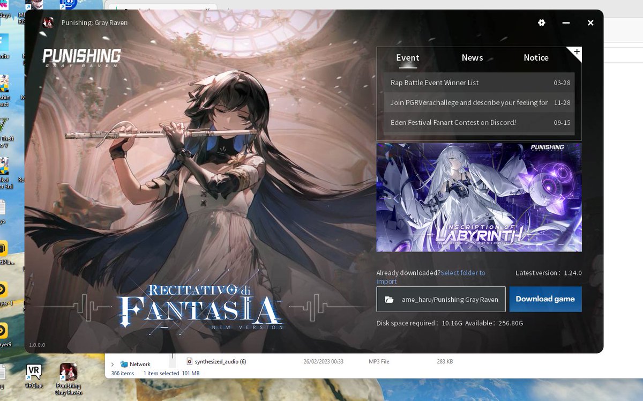Click folder icon in install path field
Viewport: 643px width, 401px height.
point(389,300)
